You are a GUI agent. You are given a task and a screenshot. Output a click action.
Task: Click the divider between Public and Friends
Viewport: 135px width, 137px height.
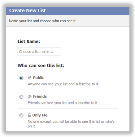[68, 90]
